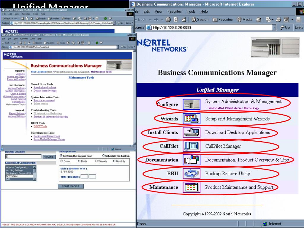Click the Attach shared volume link

45,88
